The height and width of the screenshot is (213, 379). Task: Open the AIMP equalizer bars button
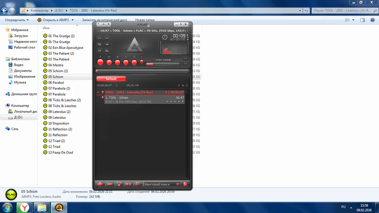[107, 51]
